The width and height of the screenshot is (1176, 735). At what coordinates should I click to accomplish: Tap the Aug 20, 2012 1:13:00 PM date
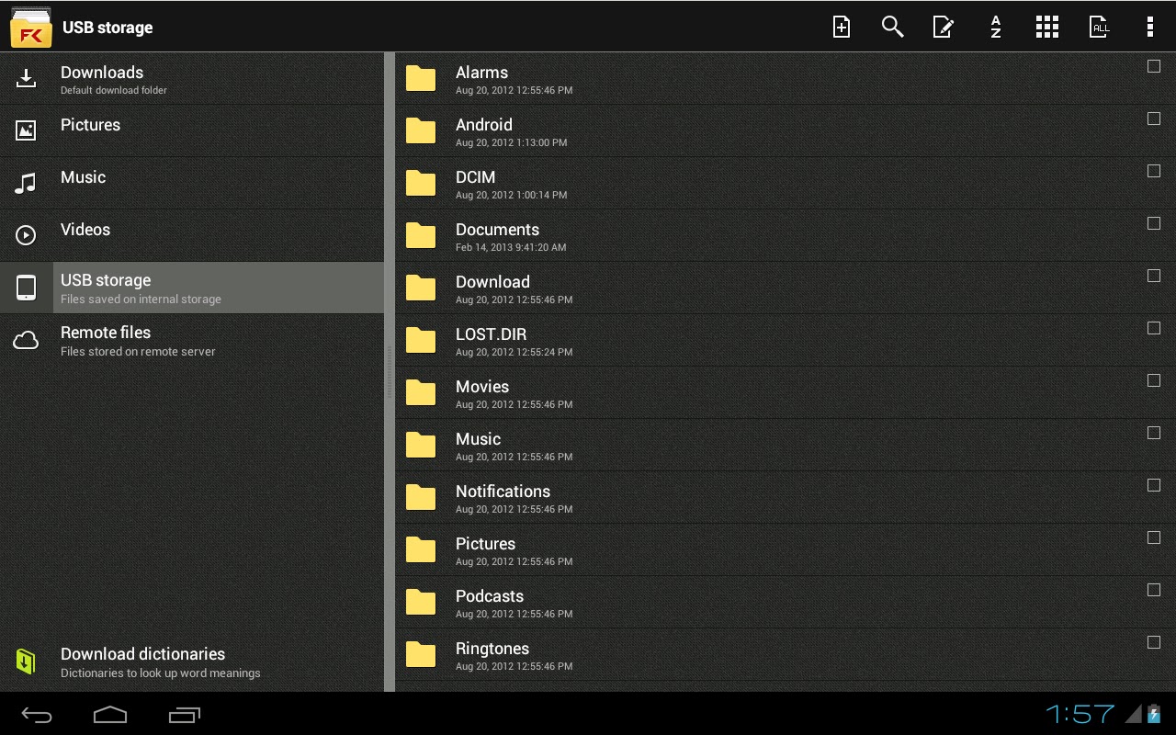pyautogui.click(x=511, y=143)
